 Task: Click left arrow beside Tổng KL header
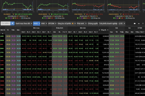(x=99, y=30)
